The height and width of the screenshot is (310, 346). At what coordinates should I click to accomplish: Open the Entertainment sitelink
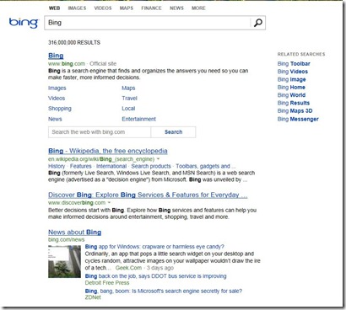[x=138, y=119]
